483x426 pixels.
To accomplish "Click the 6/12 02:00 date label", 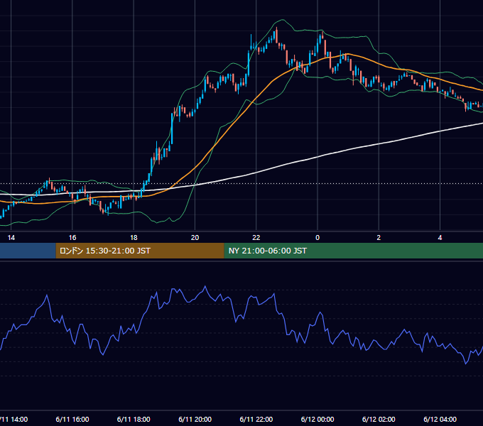I will click(x=379, y=419).
